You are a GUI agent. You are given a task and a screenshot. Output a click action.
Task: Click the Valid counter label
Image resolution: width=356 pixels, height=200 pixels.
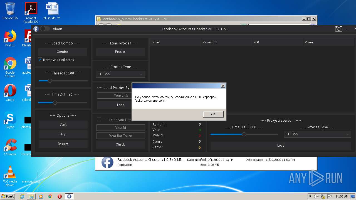click(157, 130)
